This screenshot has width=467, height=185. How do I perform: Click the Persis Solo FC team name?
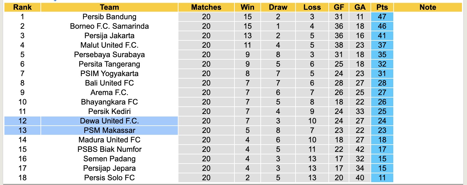tap(109, 178)
